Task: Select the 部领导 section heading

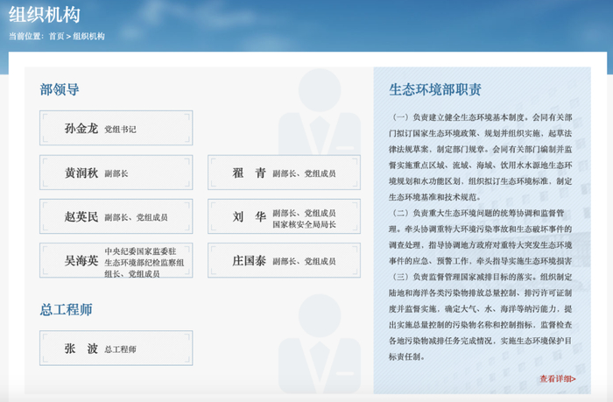Action: pos(60,89)
